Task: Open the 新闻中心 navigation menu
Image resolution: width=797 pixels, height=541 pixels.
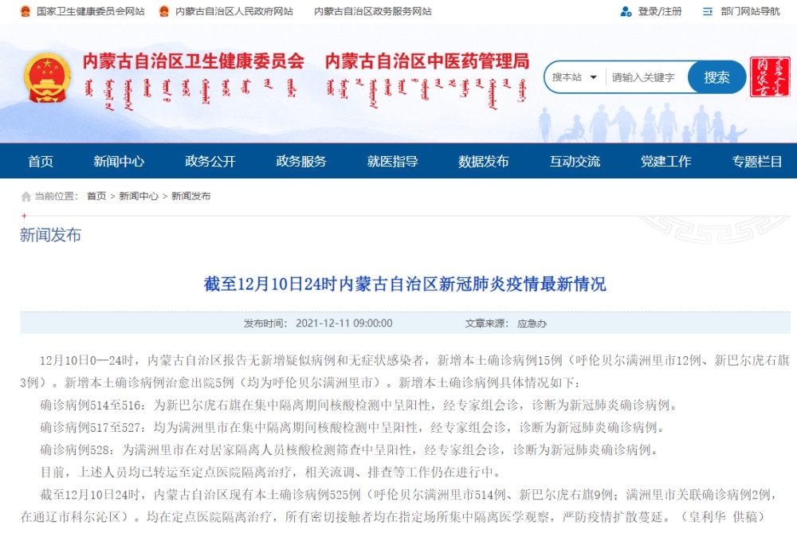Action: point(119,161)
